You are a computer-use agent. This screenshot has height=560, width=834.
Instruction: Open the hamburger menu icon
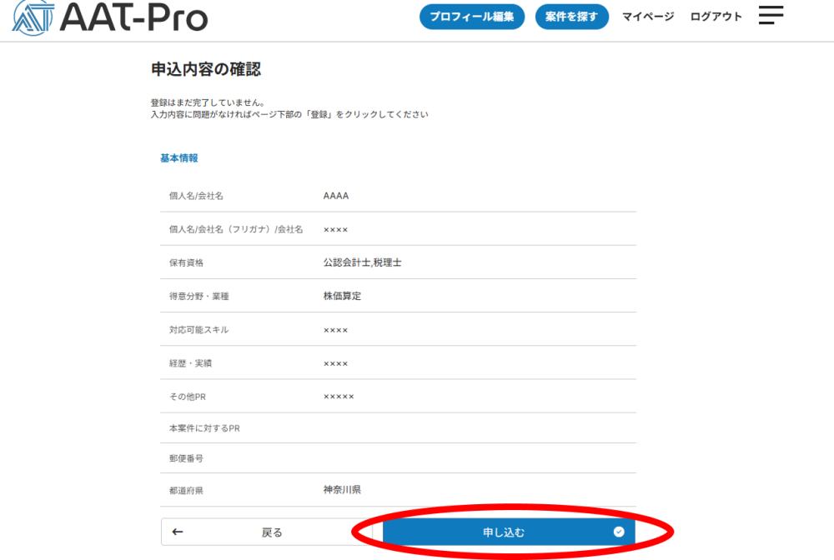coord(771,15)
